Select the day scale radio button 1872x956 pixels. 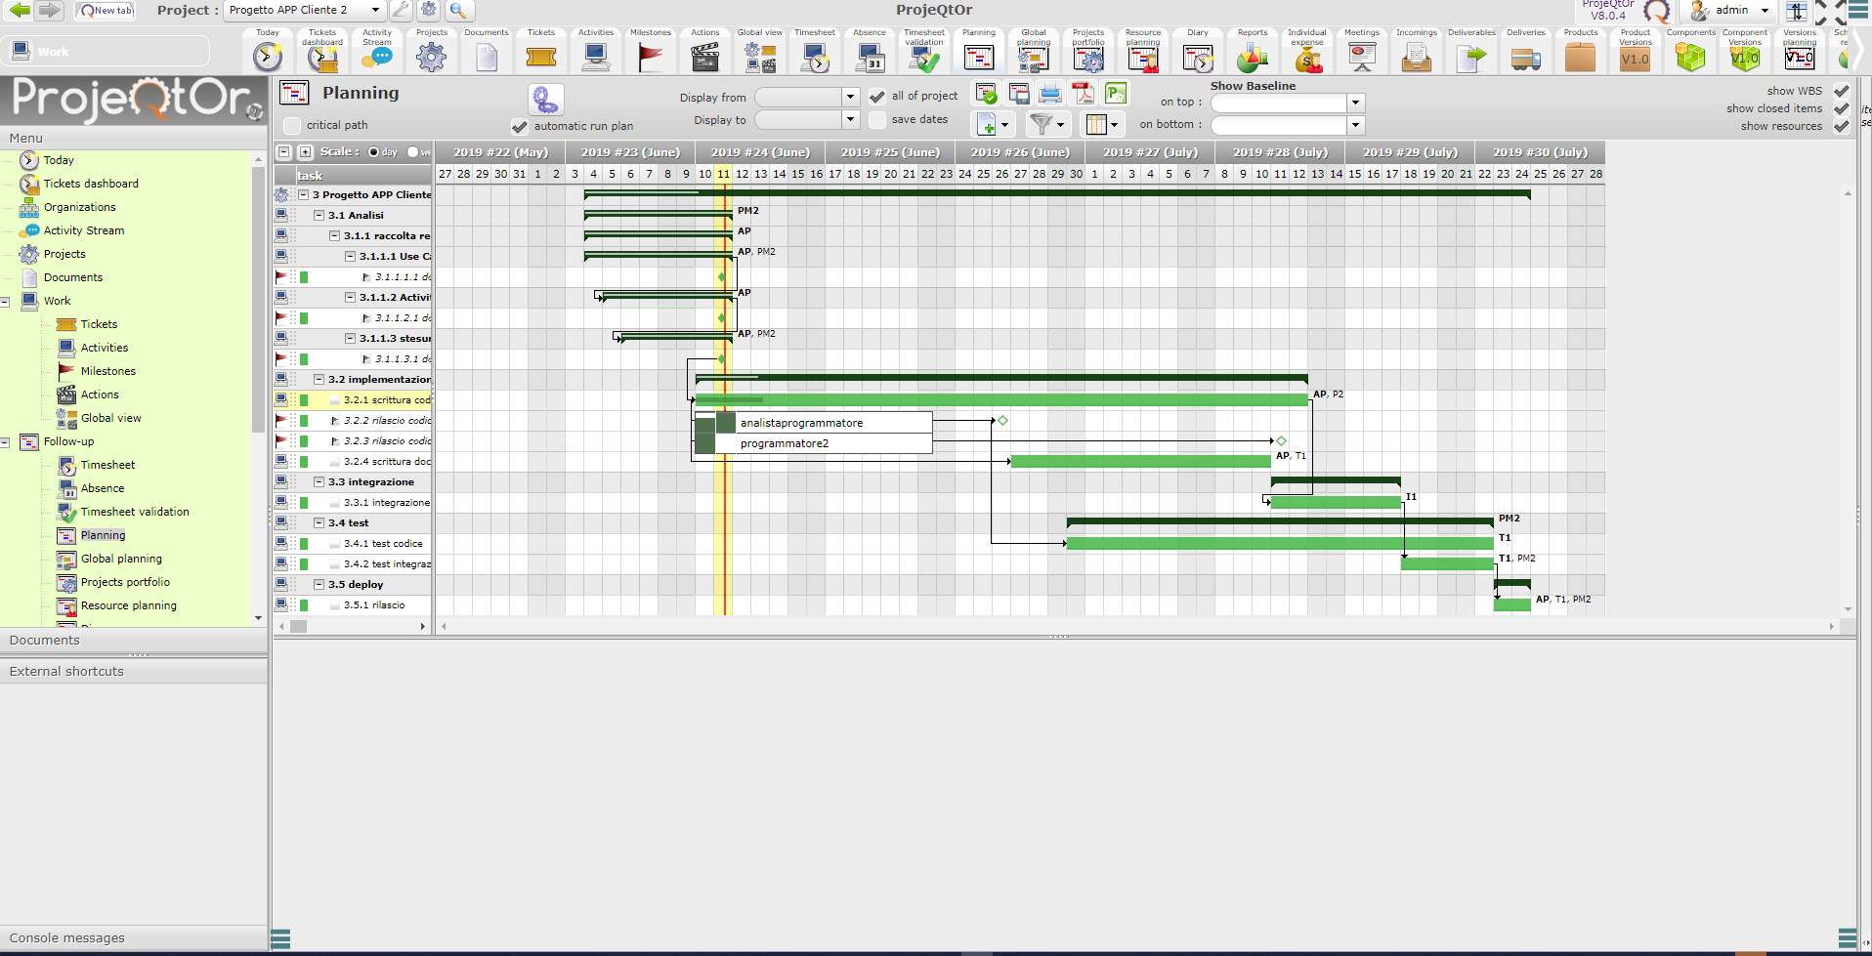tap(374, 152)
